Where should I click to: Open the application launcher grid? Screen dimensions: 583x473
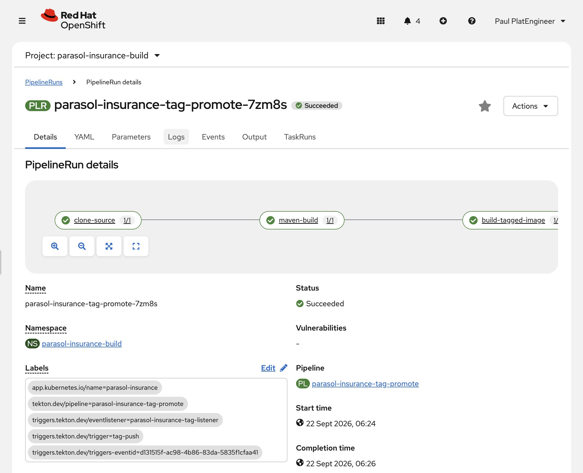[380, 21]
